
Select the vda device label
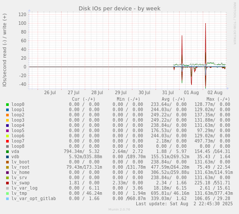coord(15,152)
